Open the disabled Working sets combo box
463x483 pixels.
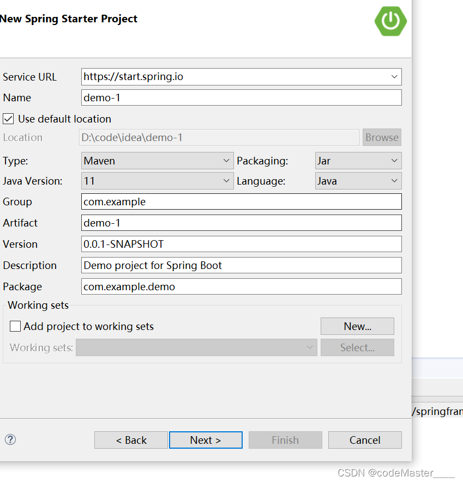click(x=196, y=347)
